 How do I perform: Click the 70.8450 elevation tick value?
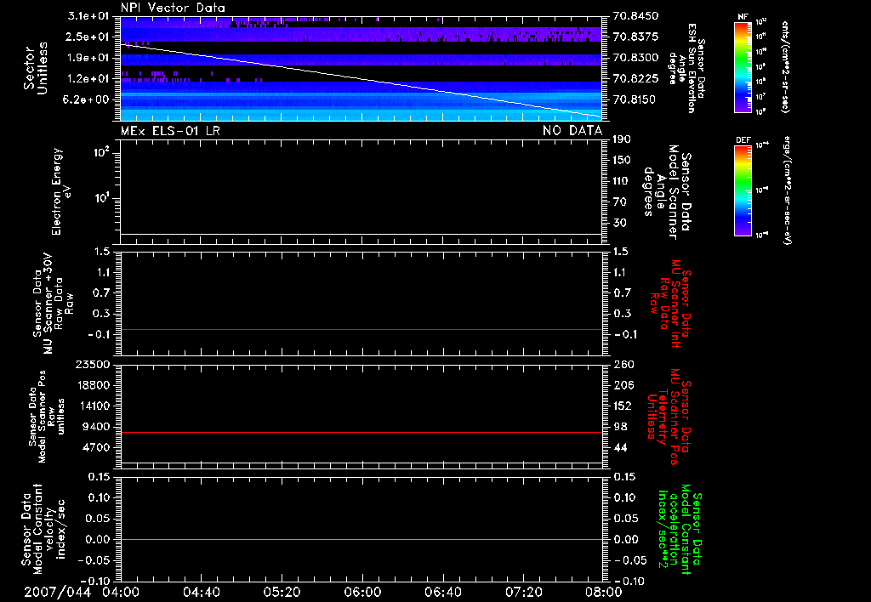click(636, 15)
